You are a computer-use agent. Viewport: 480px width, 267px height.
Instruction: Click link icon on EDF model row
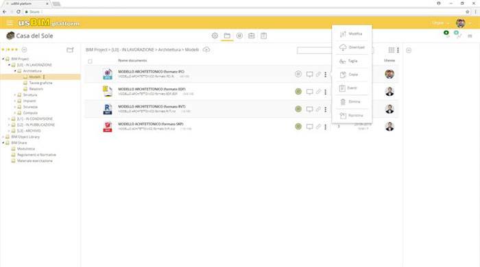(x=318, y=92)
